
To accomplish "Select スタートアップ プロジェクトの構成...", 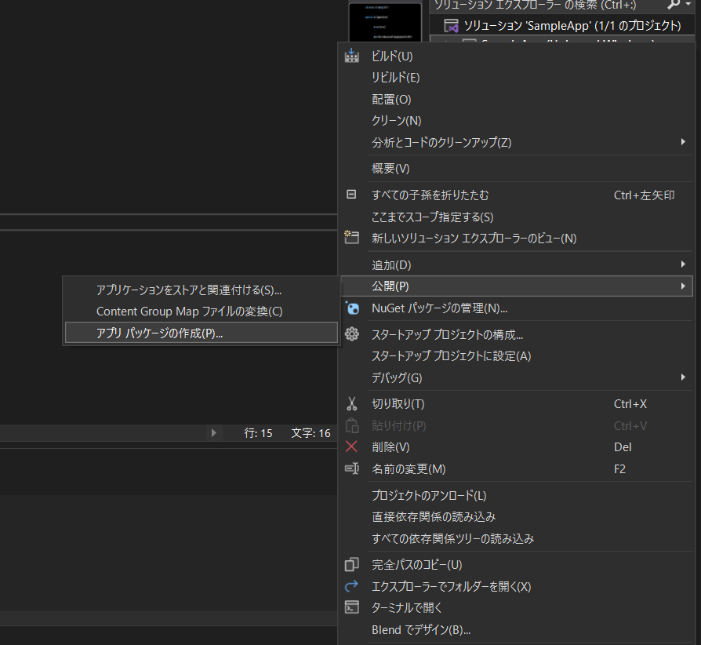I will pos(517,334).
